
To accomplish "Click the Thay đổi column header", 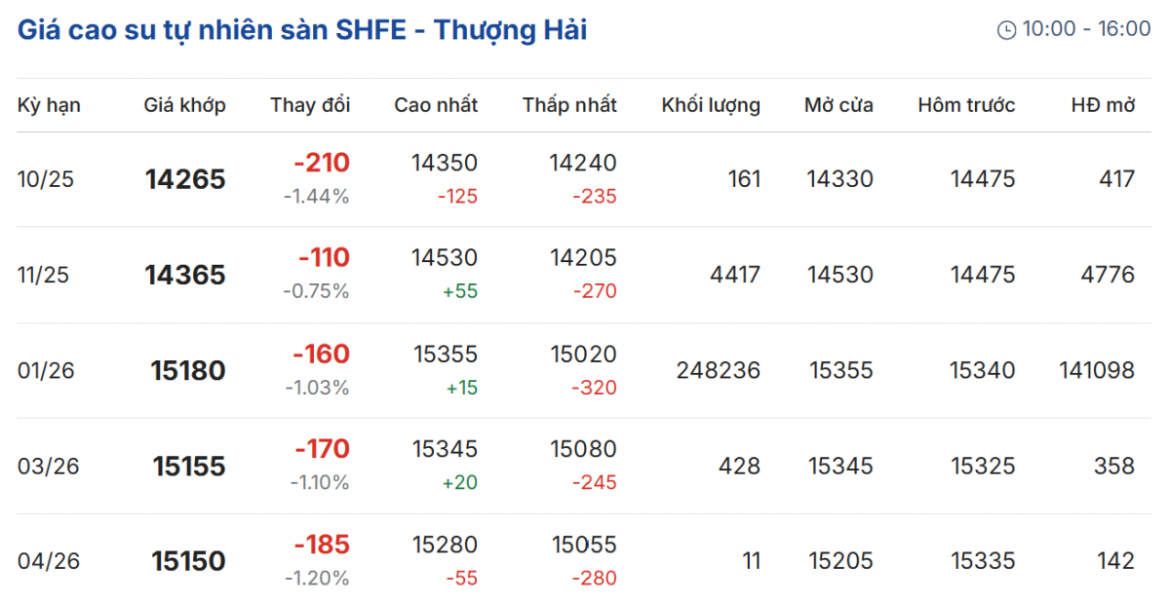I will [x=310, y=105].
